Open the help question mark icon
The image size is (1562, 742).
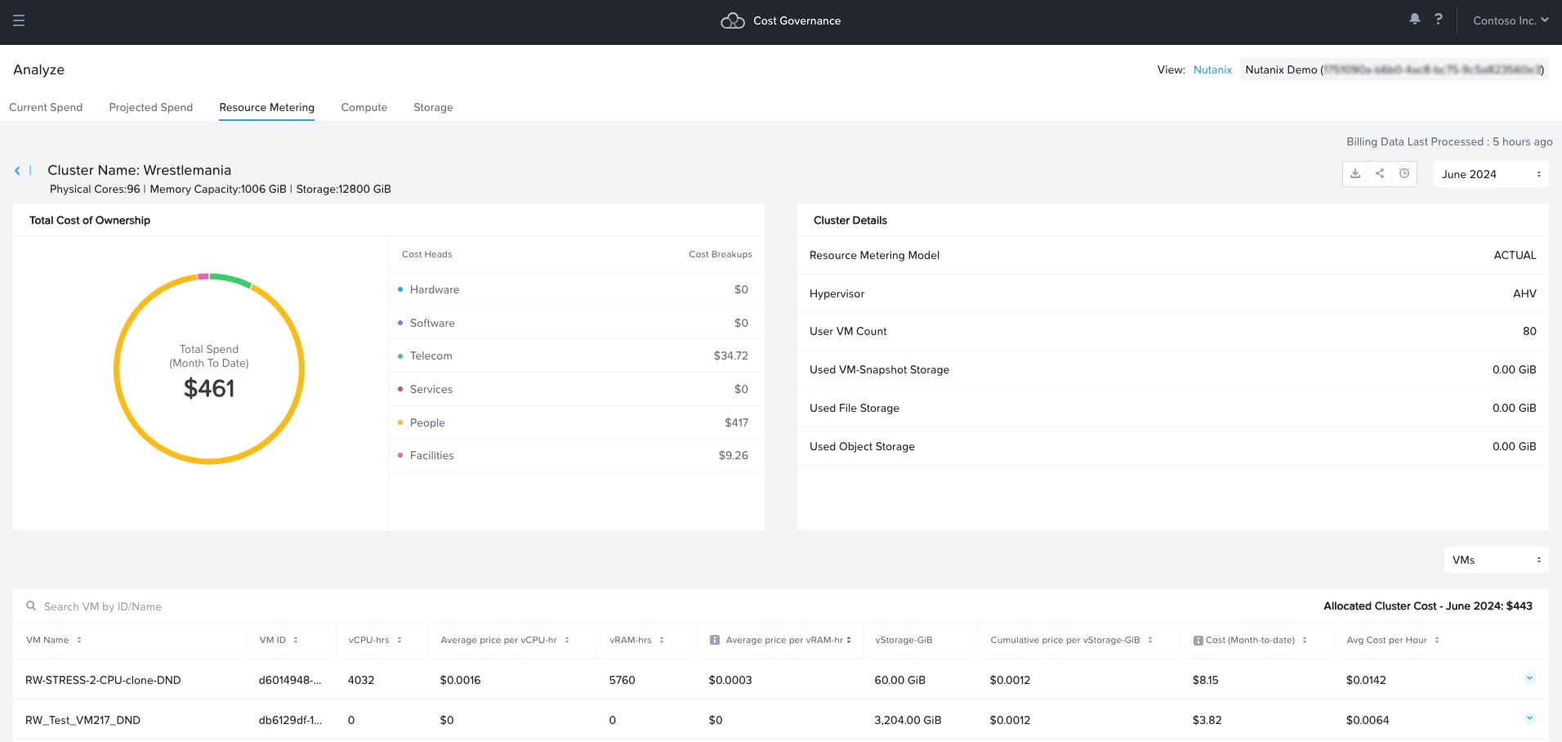click(1438, 20)
